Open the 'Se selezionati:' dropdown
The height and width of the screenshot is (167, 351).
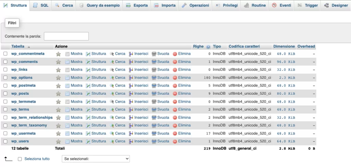pos(96,159)
